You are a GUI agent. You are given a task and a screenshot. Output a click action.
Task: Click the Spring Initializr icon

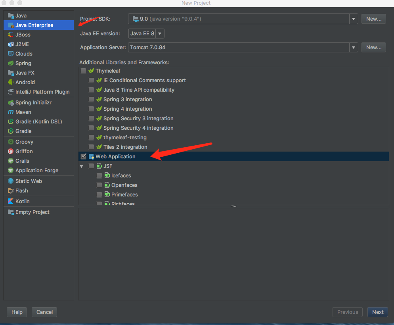(11, 103)
